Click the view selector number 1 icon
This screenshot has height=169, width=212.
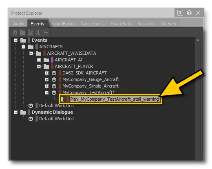point(180,13)
